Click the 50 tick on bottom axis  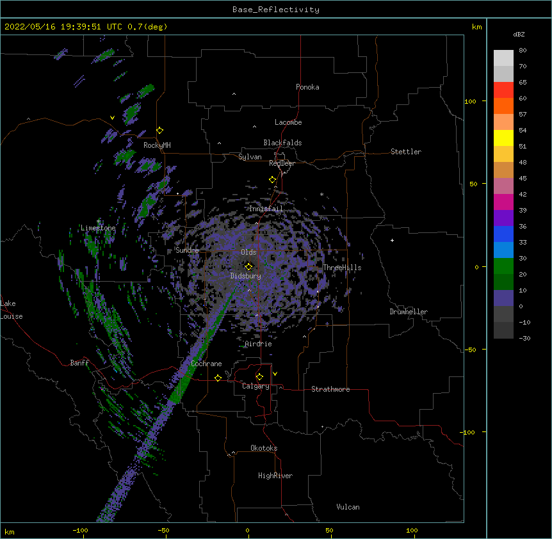click(x=329, y=530)
